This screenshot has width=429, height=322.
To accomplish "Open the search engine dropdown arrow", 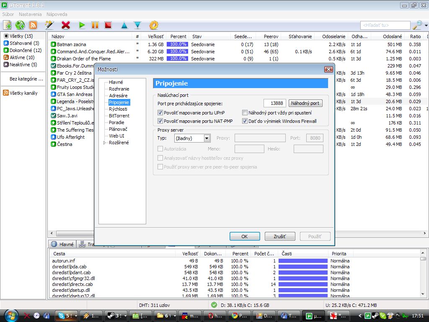I will (426, 26).
